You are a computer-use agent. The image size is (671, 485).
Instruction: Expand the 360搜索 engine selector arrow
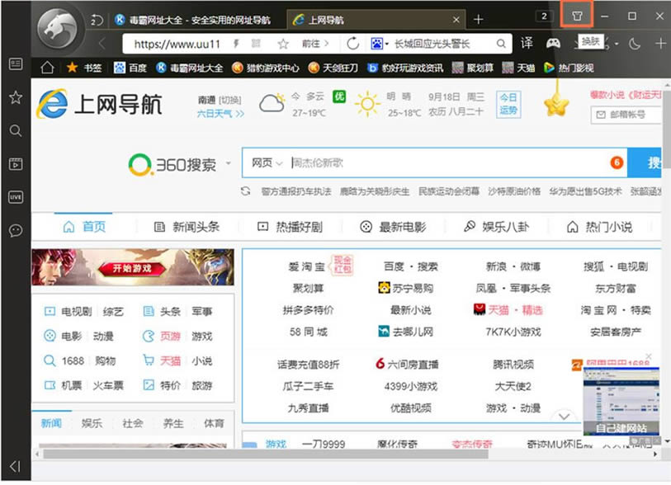click(x=229, y=163)
